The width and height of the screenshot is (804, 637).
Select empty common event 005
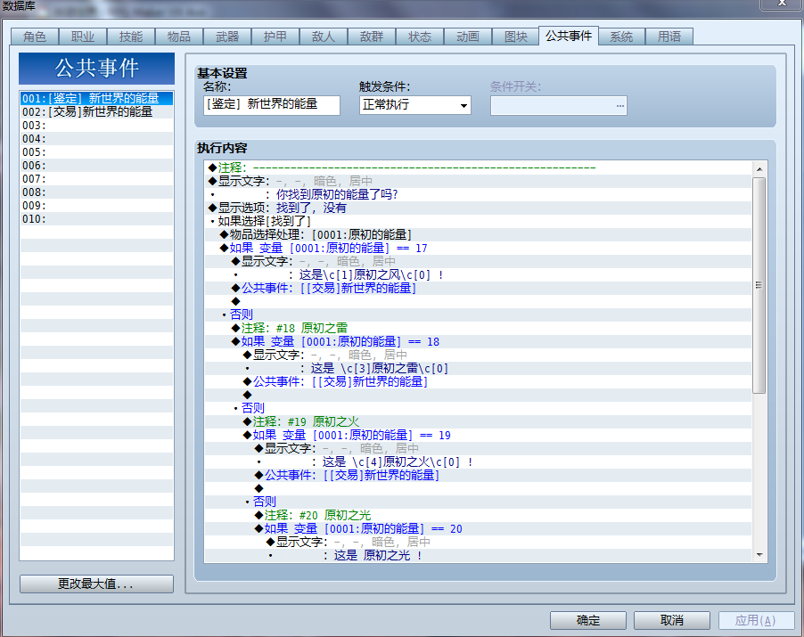coord(96,151)
